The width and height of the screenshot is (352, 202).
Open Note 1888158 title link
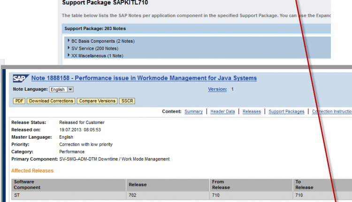click(x=144, y=78)
